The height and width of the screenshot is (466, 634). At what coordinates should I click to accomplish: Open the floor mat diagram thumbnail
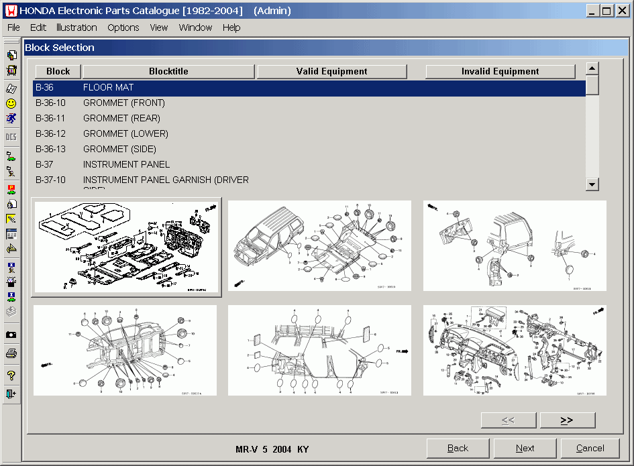click(x=126, y=247)
